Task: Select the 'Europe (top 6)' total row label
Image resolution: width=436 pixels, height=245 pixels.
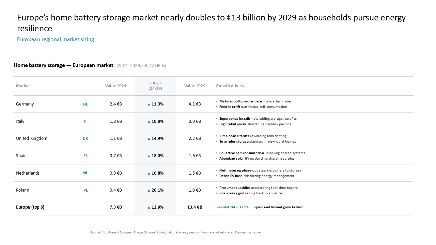Action: tap(30, 207)
